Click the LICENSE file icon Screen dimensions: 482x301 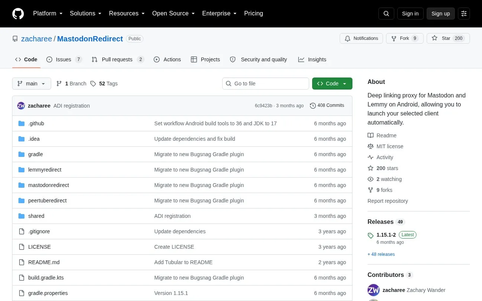[21, 247]
